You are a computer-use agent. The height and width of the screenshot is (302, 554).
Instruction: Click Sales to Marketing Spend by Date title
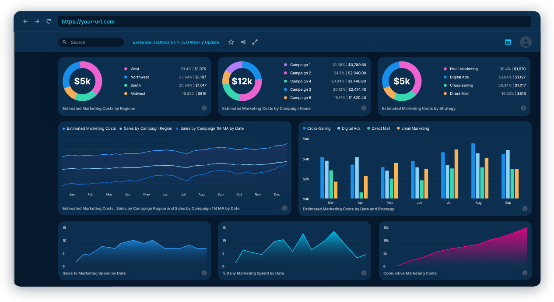(x=94, y=273)
